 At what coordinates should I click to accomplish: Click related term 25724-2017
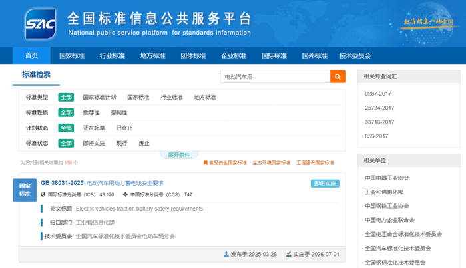click(379, 108)
